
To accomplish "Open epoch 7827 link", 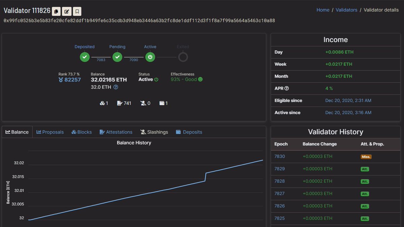I will coord(279,194).
